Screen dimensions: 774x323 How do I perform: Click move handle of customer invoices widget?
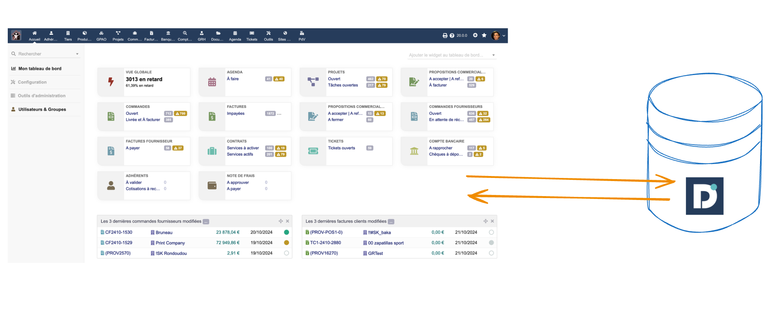coord(485,221)
